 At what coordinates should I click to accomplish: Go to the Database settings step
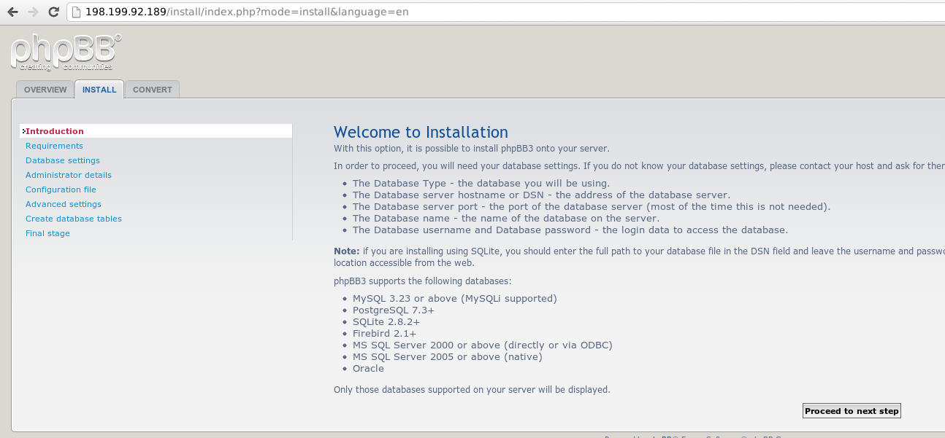63,160
